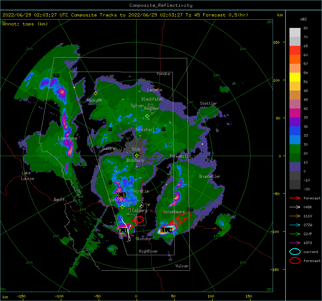Click the Sundre city label

click(x=108, y=148)
